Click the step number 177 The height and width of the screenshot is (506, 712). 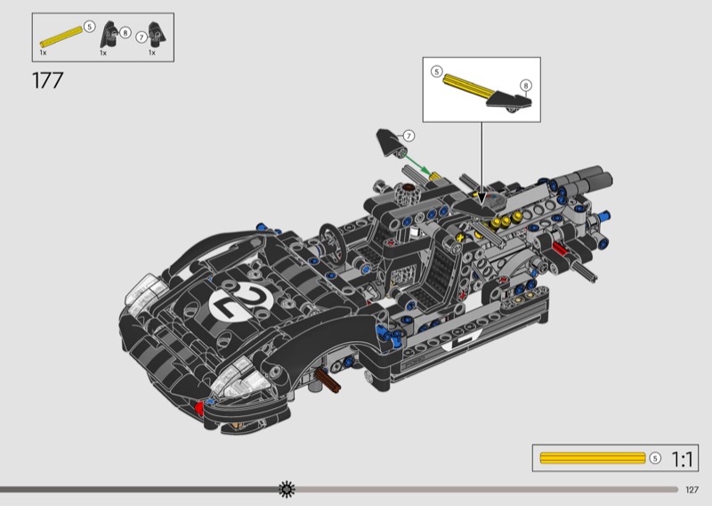(47, 80)
